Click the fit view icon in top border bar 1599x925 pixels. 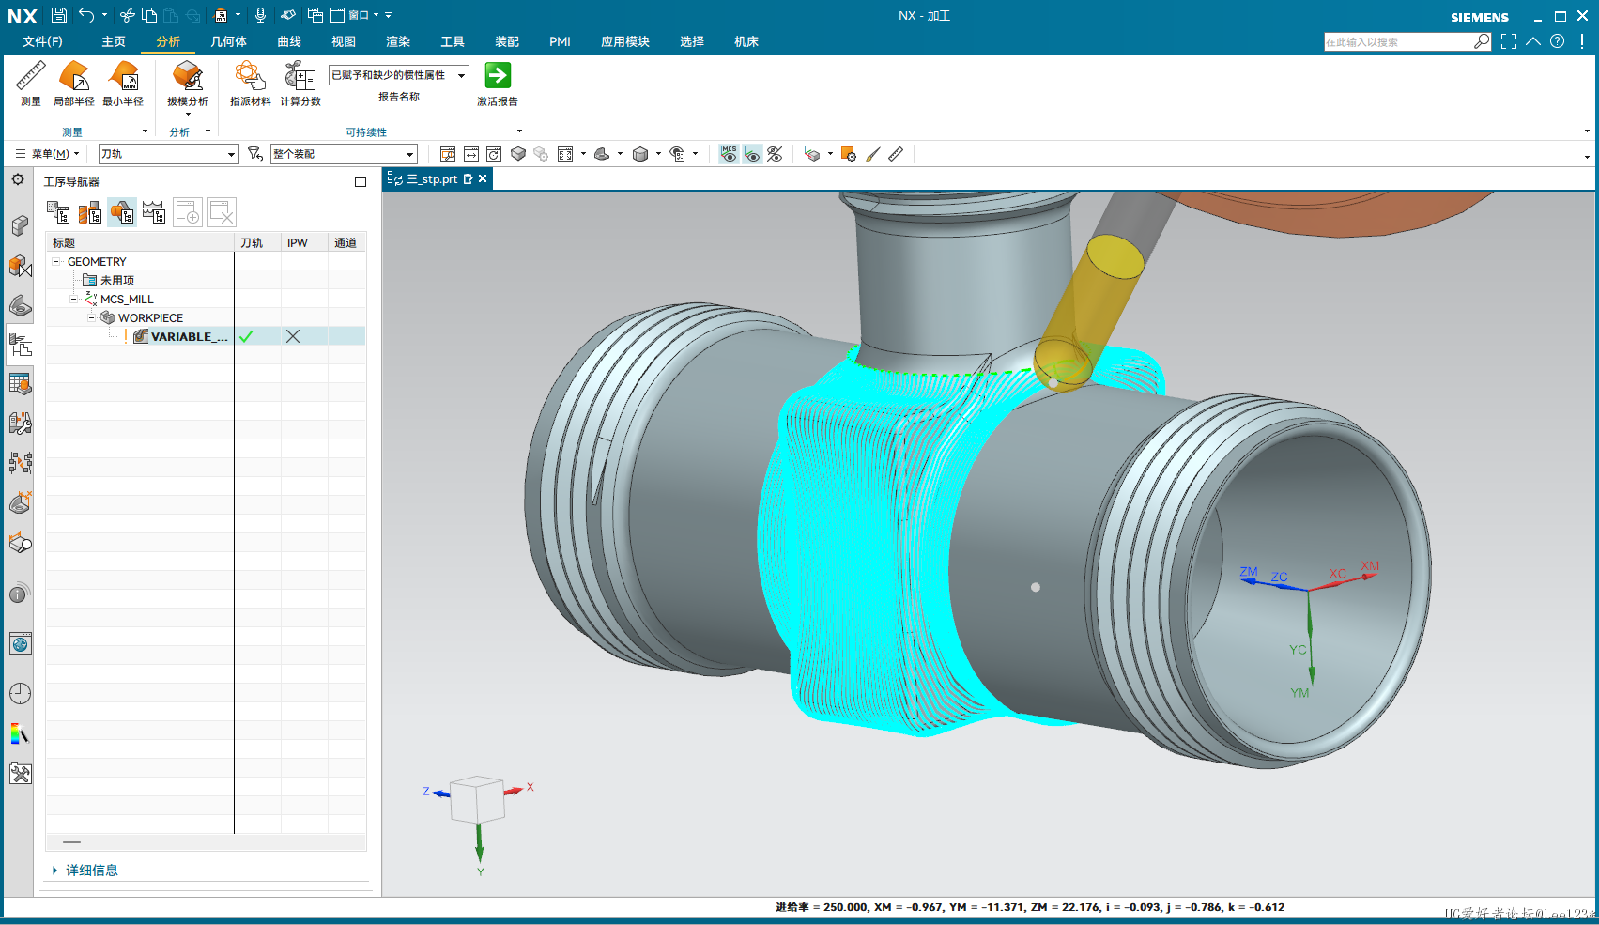click(x=565, y=154)
